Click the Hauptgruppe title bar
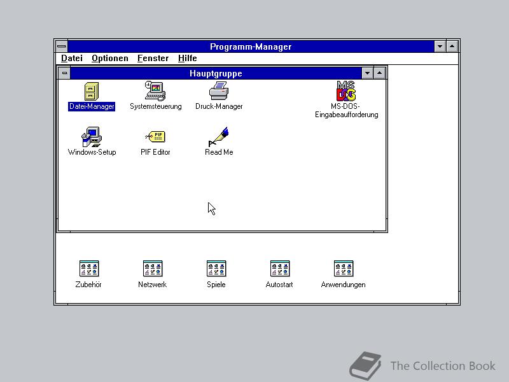The image size is (509, 382). point(216,73)
